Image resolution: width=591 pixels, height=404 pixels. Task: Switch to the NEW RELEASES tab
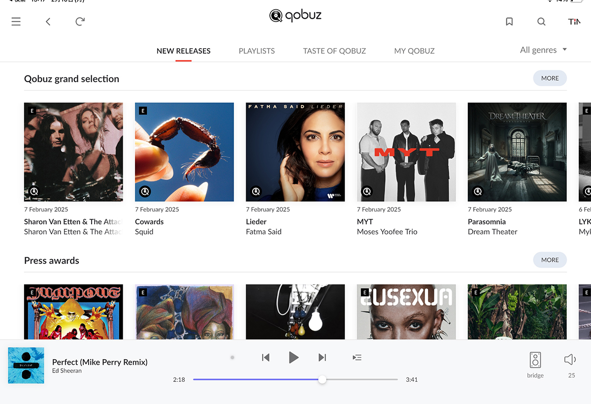[x=183, y=51]
